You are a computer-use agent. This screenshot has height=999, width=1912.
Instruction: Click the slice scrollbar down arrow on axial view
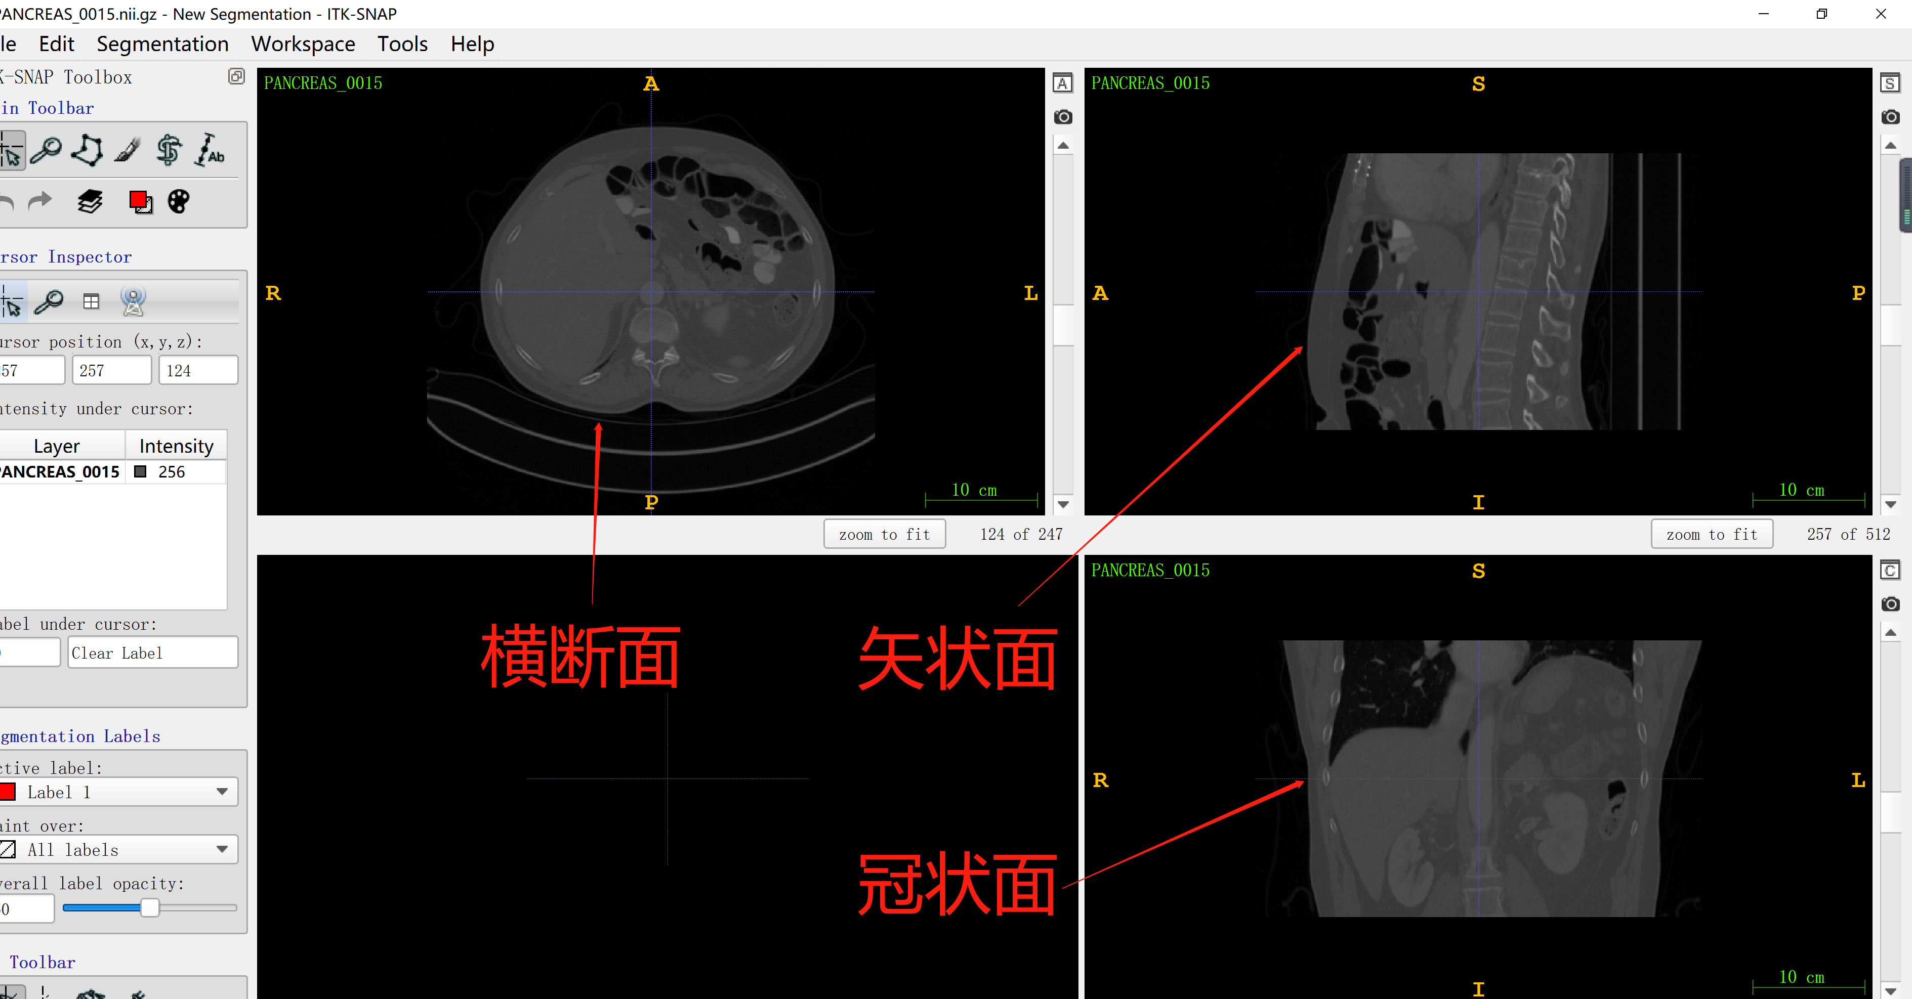point(1063,504)
